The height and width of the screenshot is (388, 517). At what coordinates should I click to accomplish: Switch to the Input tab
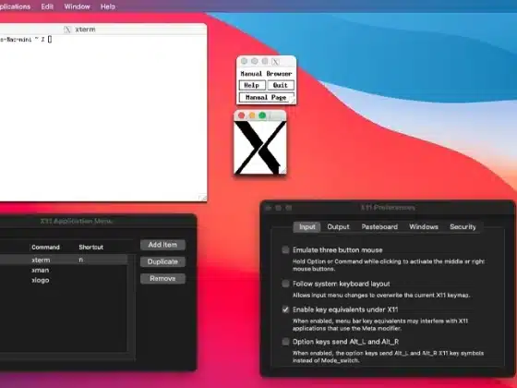coord(307,227)
